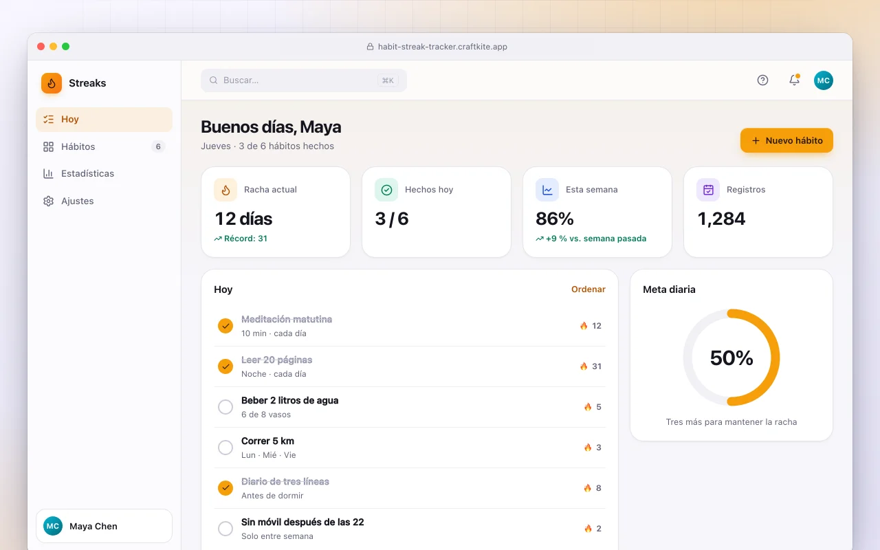This screenshot has height=550, width=880.
Task: Create a habit with the Nuevo hábito button
Action: [786, 140]
